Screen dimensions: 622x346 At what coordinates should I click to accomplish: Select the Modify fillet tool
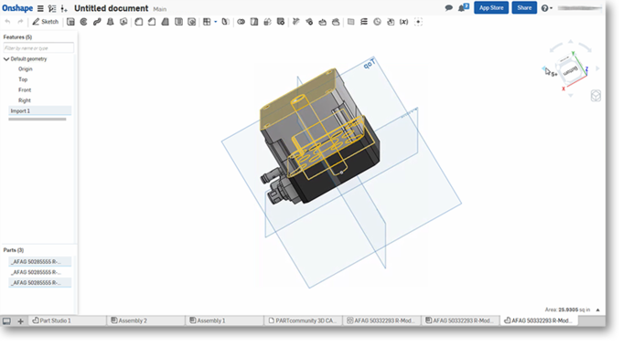(x=296, y=22)
